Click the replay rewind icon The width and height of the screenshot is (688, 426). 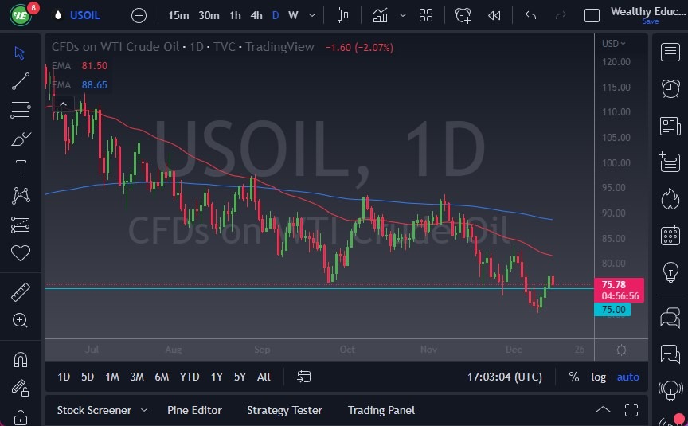(494, 15)
